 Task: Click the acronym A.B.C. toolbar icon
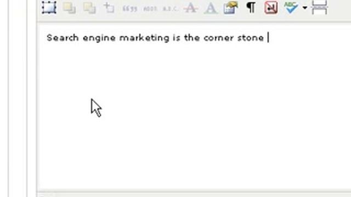(x=170, y=9)
